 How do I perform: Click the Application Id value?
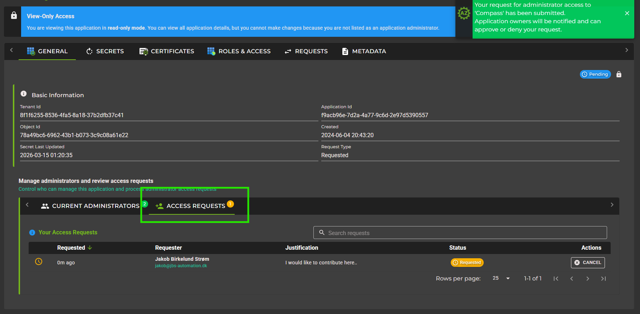pyautogui.click(x=375, y=115)
